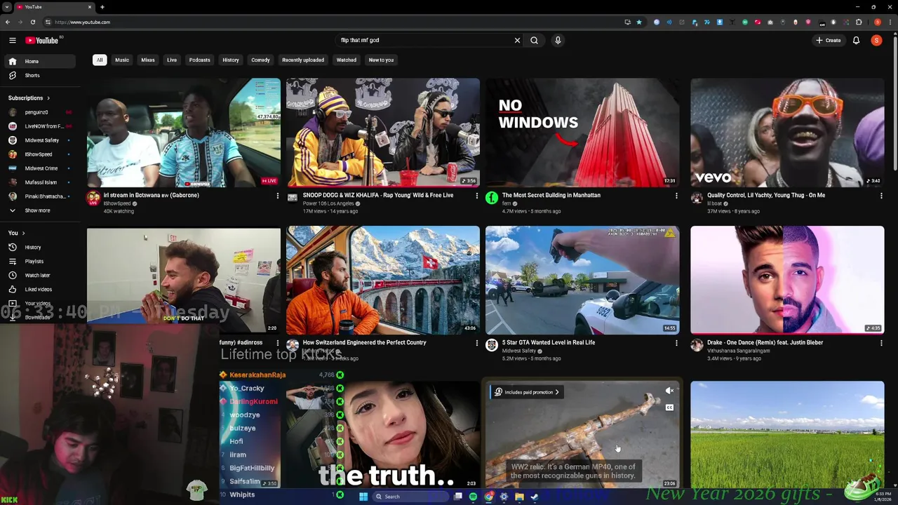This screenshot has height=505, width=898.
Task: Open options menu for Quality Control video
Action: (881, 196)
